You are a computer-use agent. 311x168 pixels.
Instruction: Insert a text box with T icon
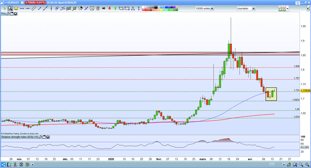(x=92, y=8)
